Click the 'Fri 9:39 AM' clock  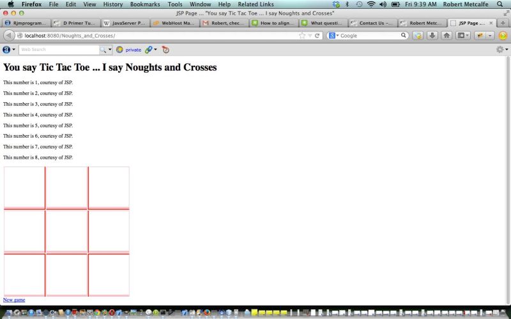[421, 4]
